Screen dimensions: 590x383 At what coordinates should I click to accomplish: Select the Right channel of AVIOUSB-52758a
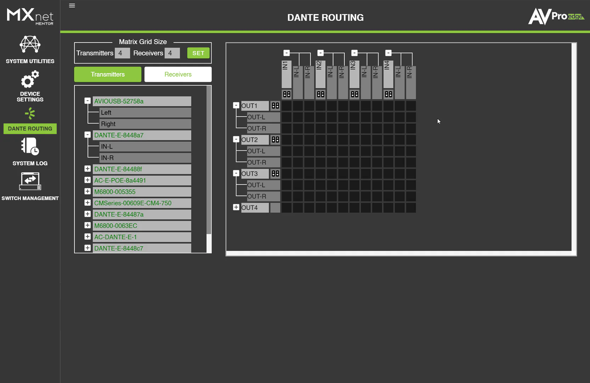pos(145,124)
